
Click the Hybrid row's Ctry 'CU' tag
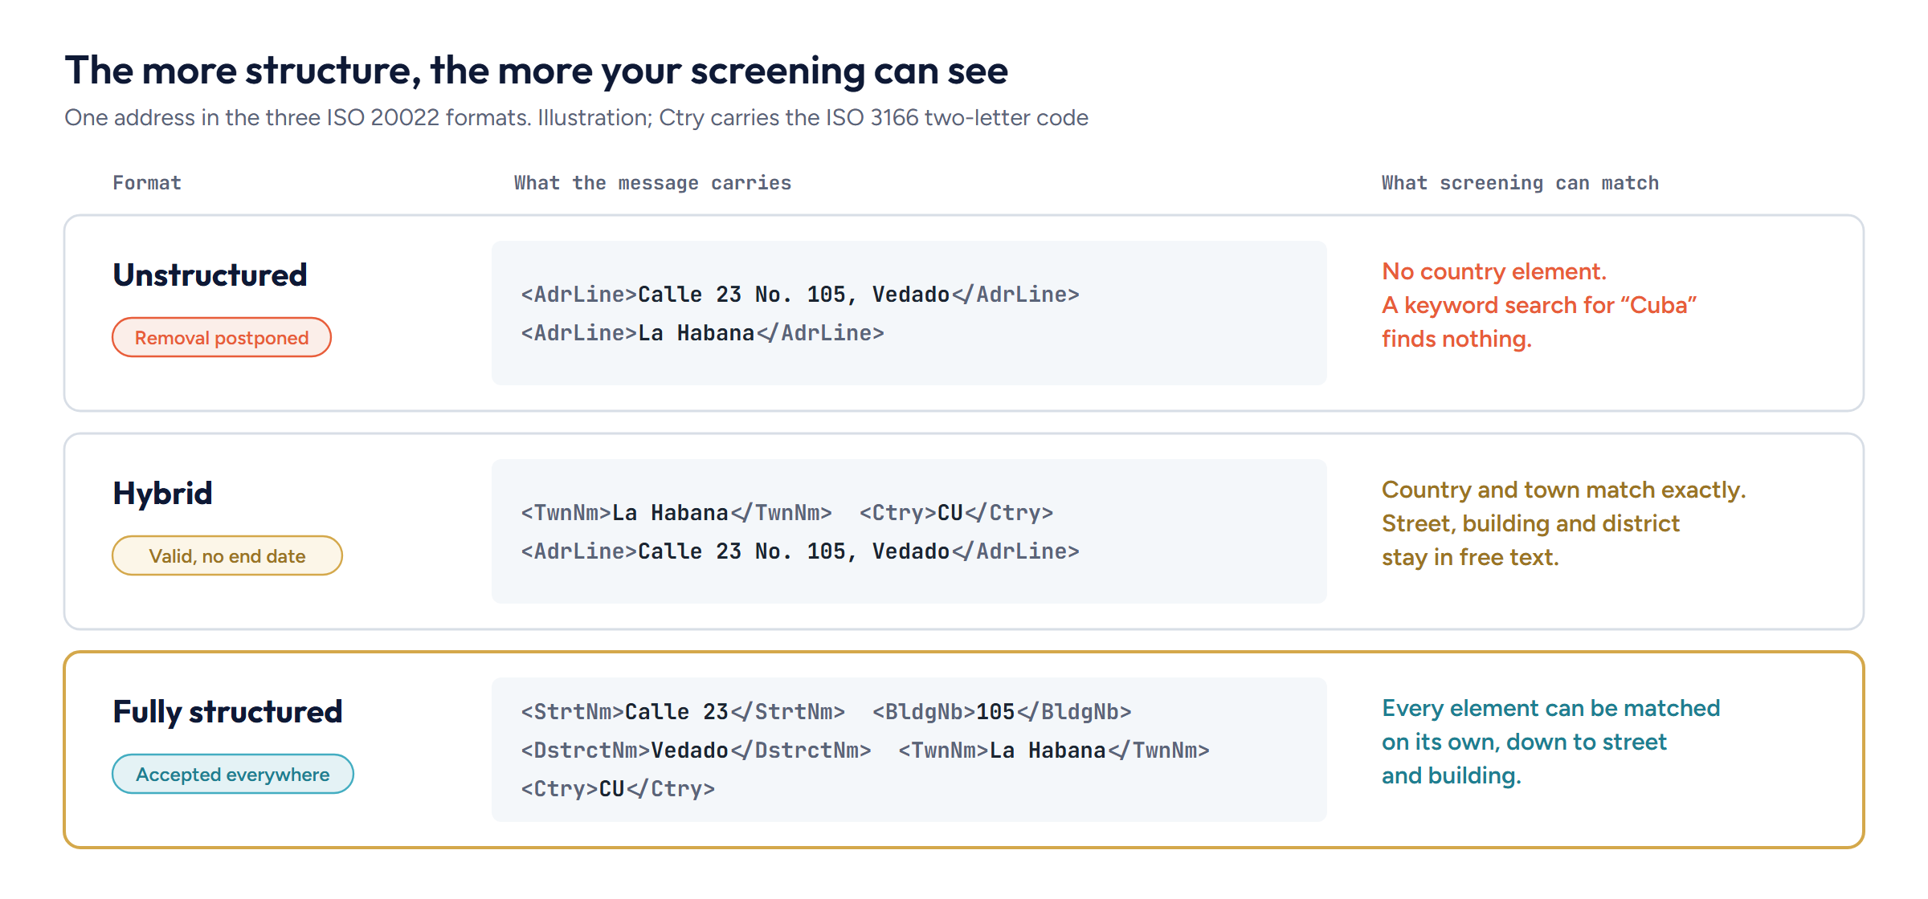[x=956, y=513]
